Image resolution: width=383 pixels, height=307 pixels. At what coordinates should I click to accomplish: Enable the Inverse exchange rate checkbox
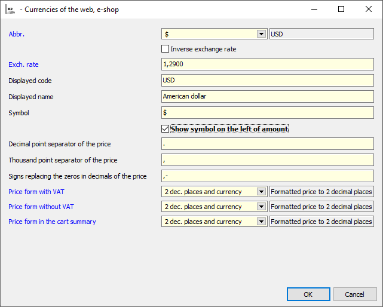pos(166,49)
